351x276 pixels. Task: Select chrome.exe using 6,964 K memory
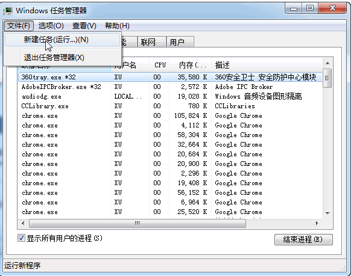170,202
